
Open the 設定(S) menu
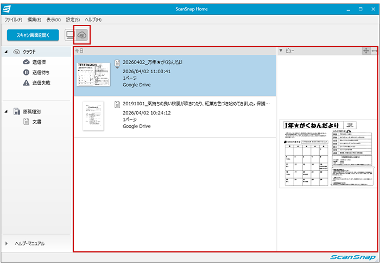click(x=73, y=20)
